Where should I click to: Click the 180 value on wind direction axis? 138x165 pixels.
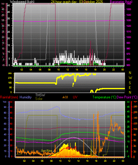pyautogui.click(x=10, y=83)
